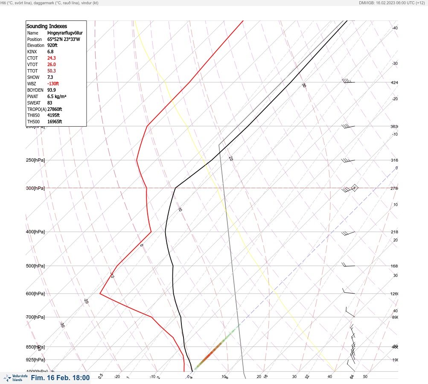The height and width of the screenshot is (384, 428).
Task: Click the TH500 value 16965ft
Action: point(55,122)
